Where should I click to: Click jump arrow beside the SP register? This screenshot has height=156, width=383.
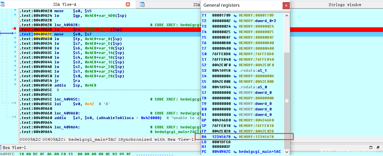[x=235, y=126]
